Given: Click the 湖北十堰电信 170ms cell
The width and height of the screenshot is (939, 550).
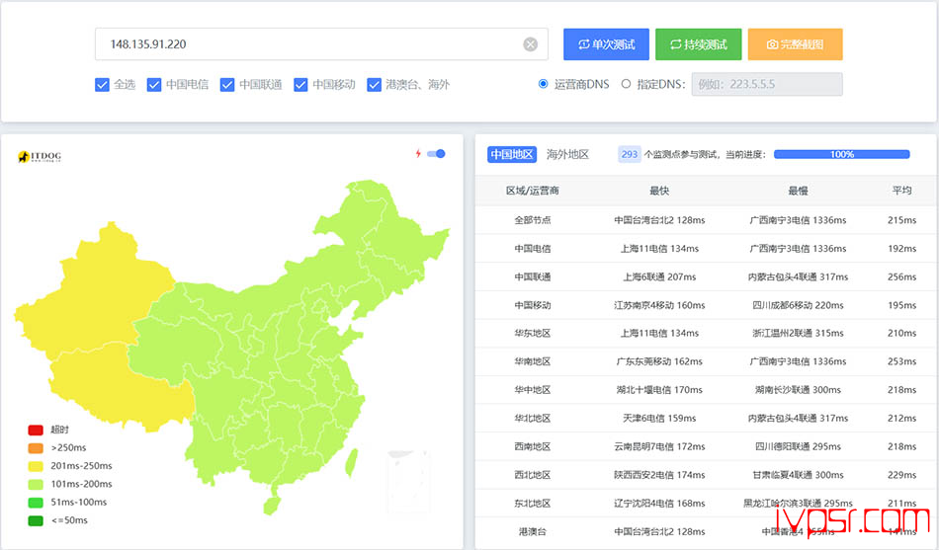Looking at the screenshot, I should point(659,390).
